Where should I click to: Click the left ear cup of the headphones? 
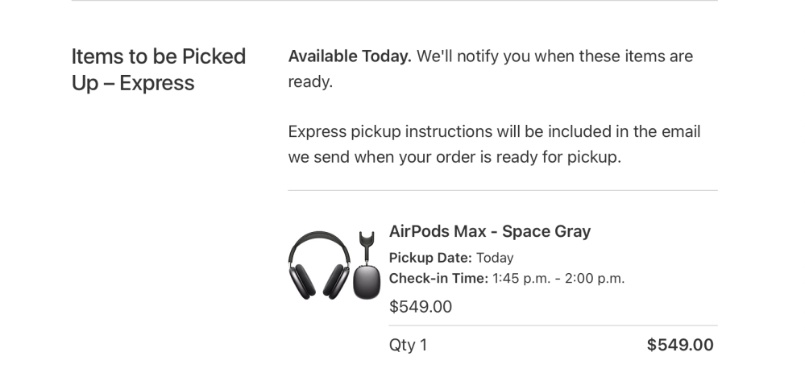303,280
